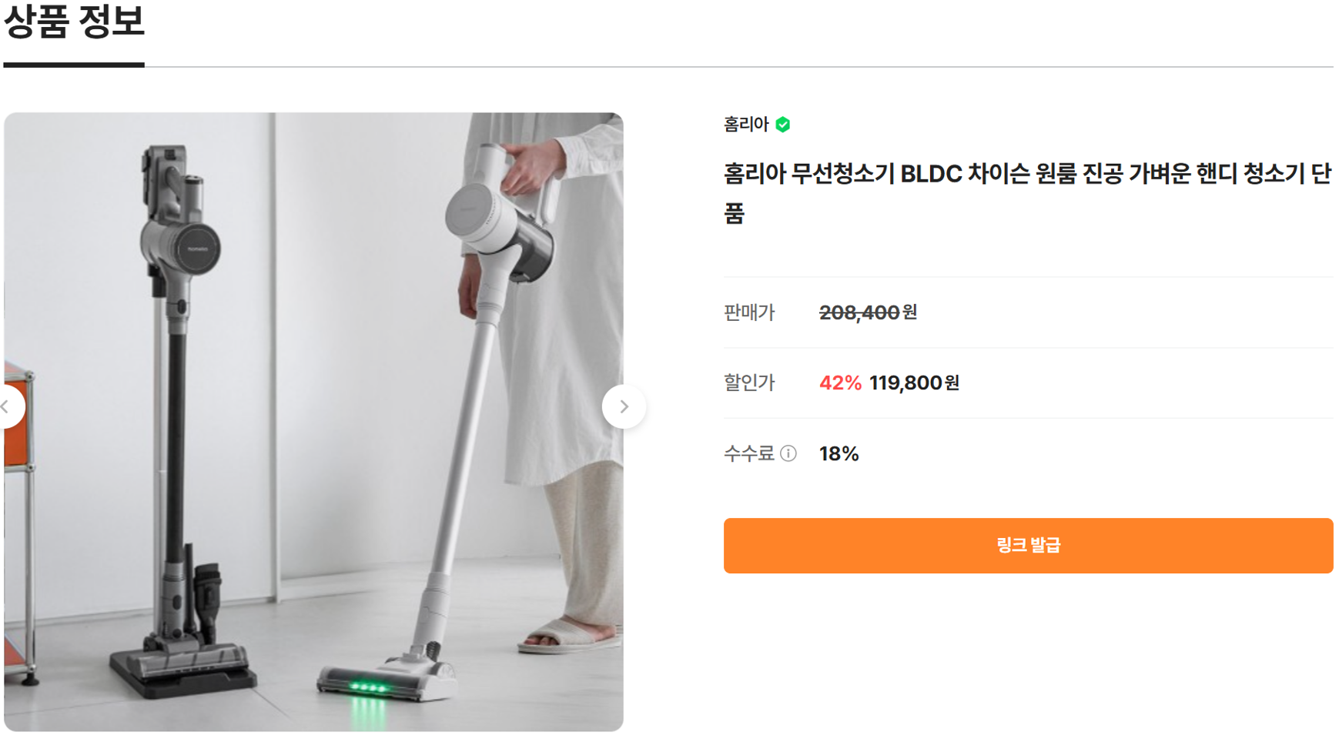
Task: Open the 홈리아 brand name link
Action: click(745, 125)
